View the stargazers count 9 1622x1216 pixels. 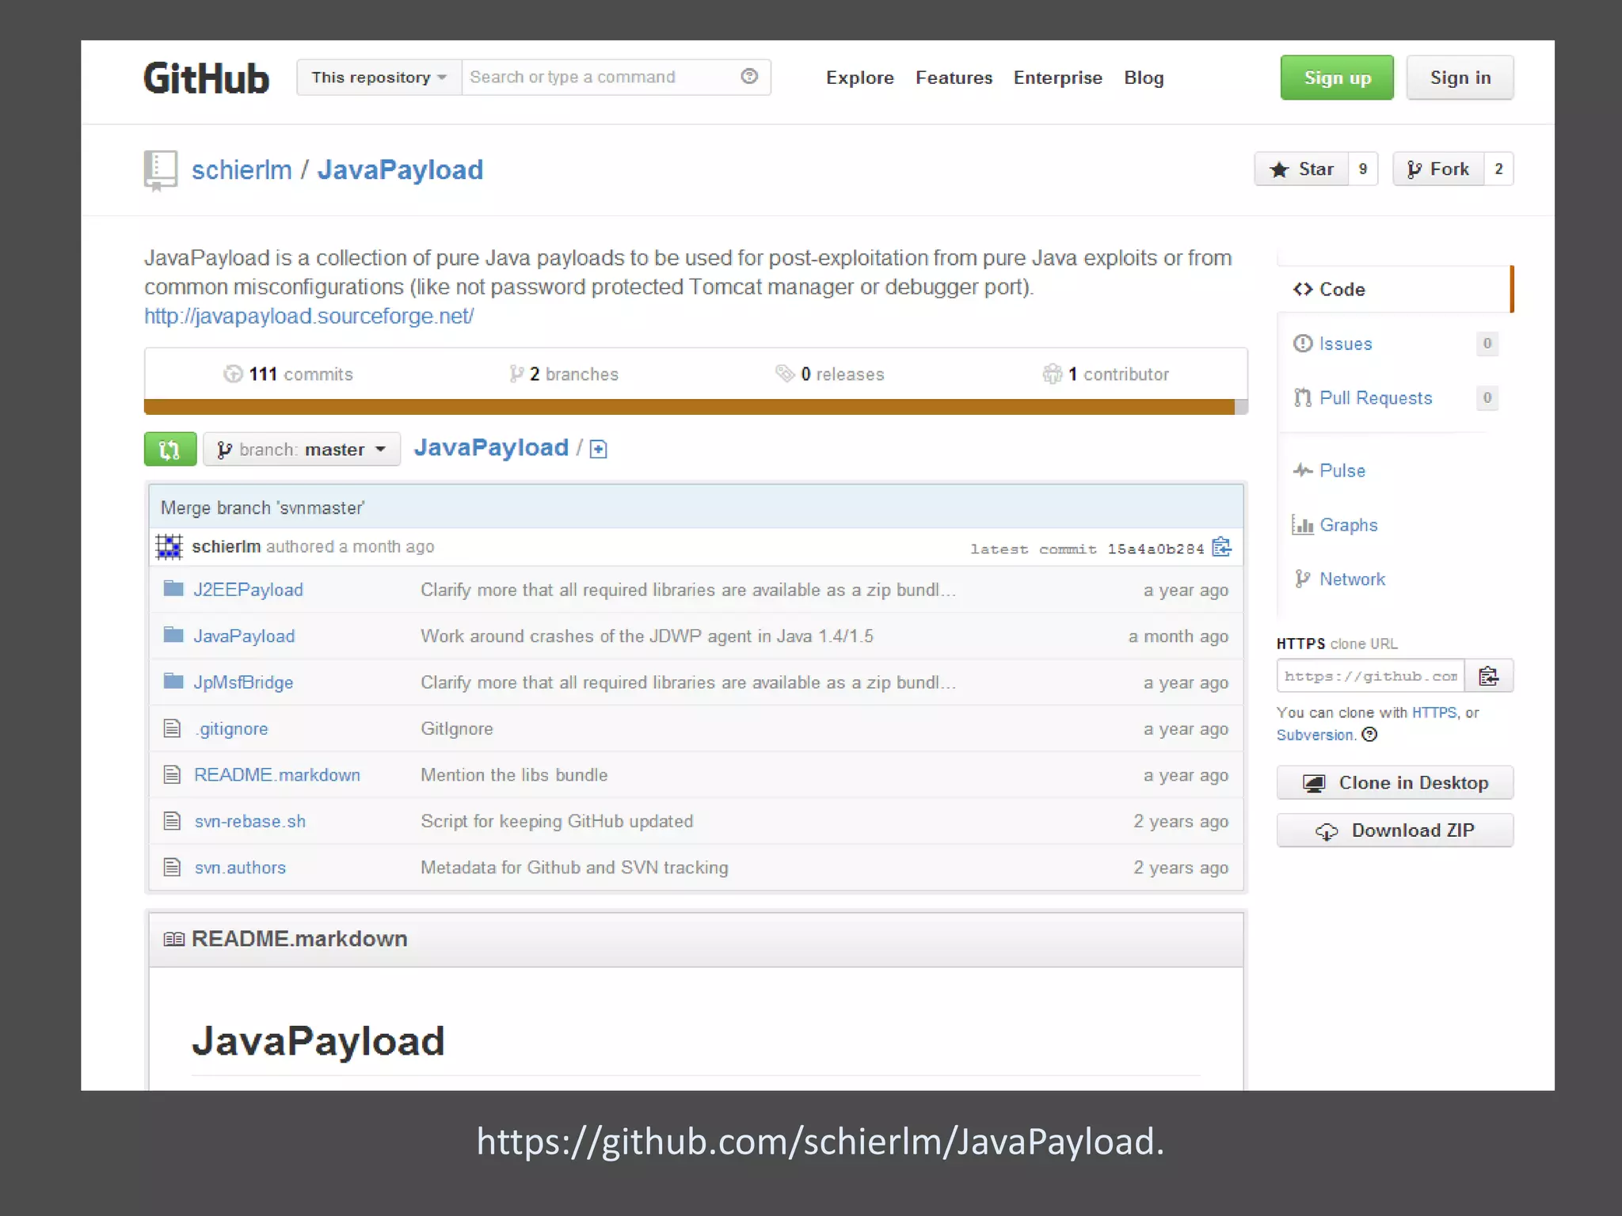click(x=1363, y=169)
